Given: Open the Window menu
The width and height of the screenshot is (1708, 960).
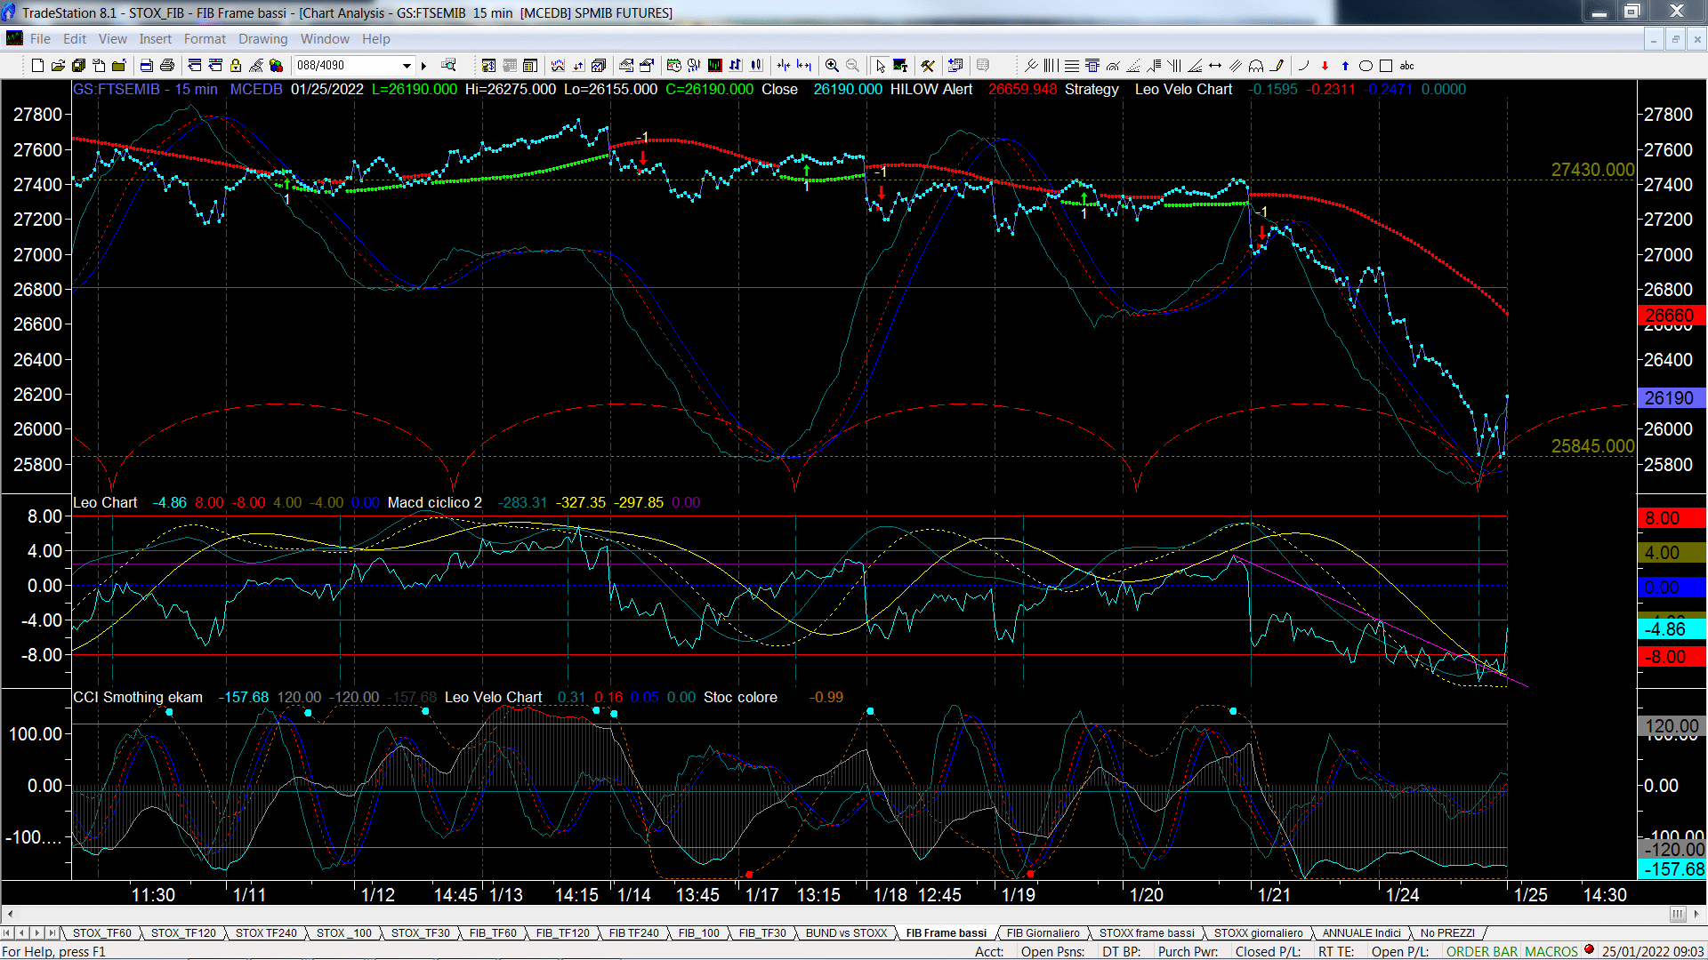Looking at the screenshot, I should [x=325, y=39].
